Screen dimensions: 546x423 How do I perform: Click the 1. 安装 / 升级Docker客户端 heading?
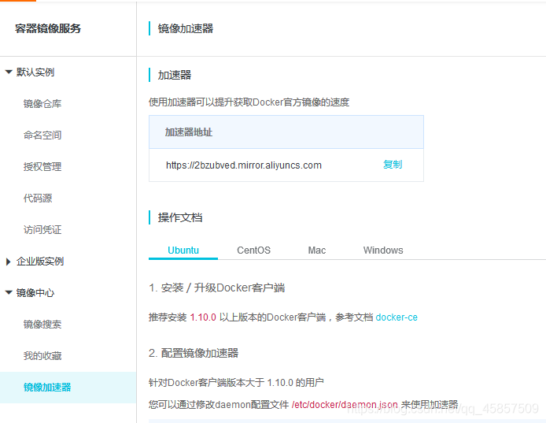(217, 288)
